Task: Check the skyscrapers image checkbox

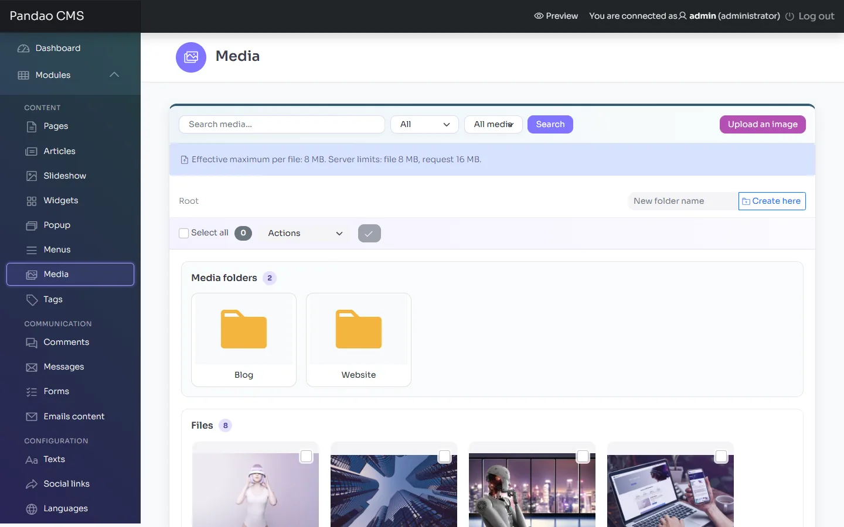Action: click(444, 456)
